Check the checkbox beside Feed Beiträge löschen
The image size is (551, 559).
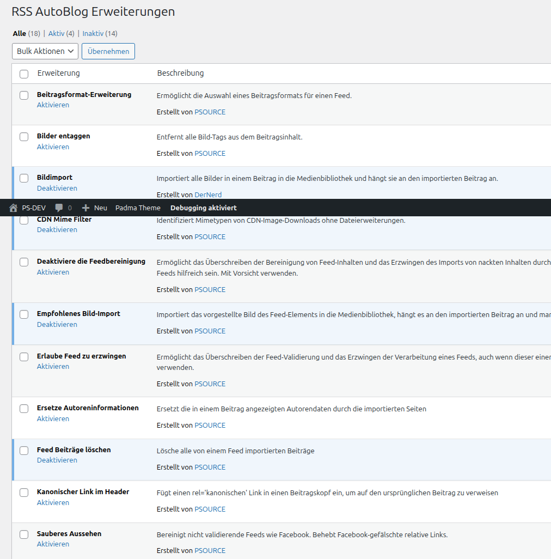click(x=24, y=451)
